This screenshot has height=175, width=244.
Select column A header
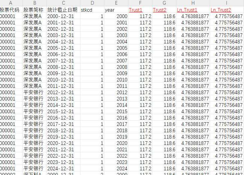[x=11, y=3]
